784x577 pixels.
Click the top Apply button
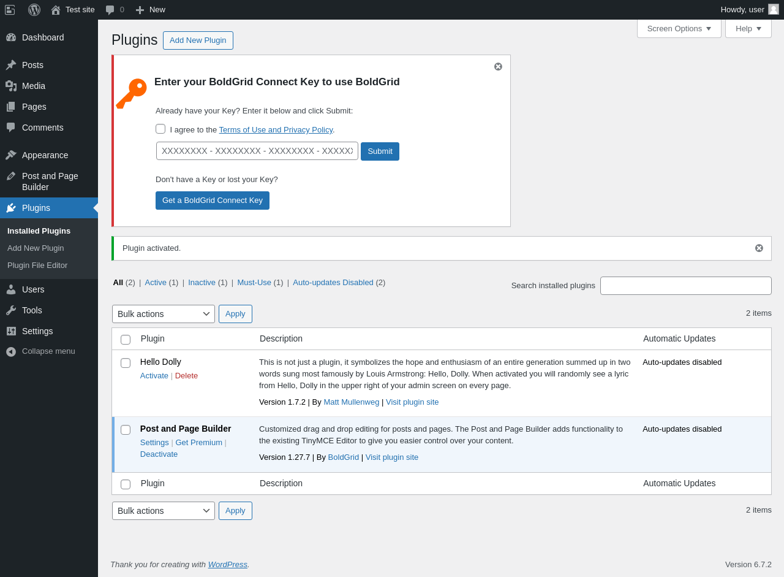coord(235,314)
